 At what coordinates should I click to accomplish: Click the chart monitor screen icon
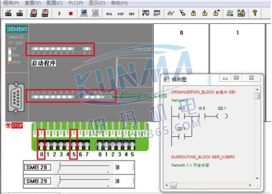click(x=157, y=13)
